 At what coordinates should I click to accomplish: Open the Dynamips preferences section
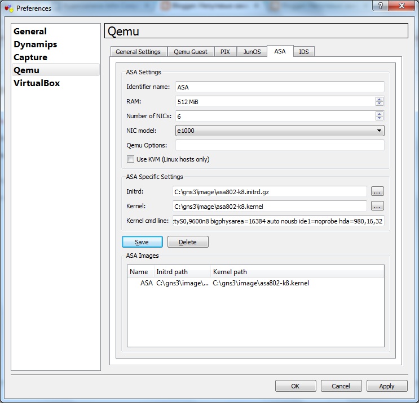point(56,44)
